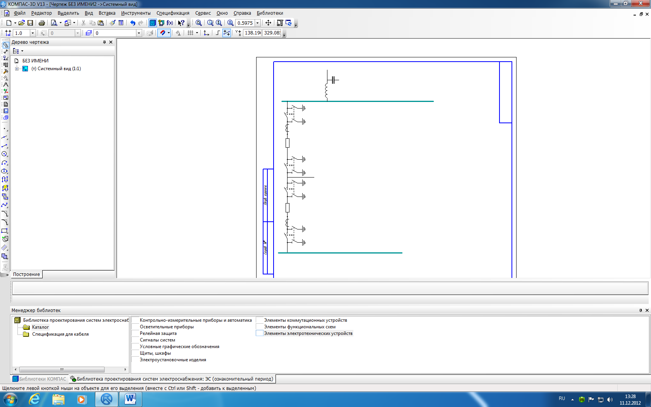This screenshot has width=651, height=407.
Task: Click the Print icon in toolbar
Action: pyautogui.click(x=42, y=23)
